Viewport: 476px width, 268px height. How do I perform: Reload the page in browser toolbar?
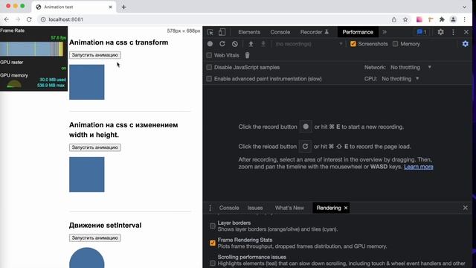[x=29, y=19]
